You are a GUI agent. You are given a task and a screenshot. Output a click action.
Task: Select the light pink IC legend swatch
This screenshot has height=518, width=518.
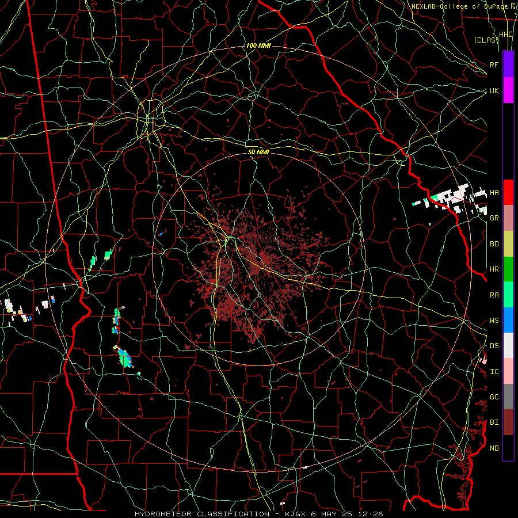(508, 371)
